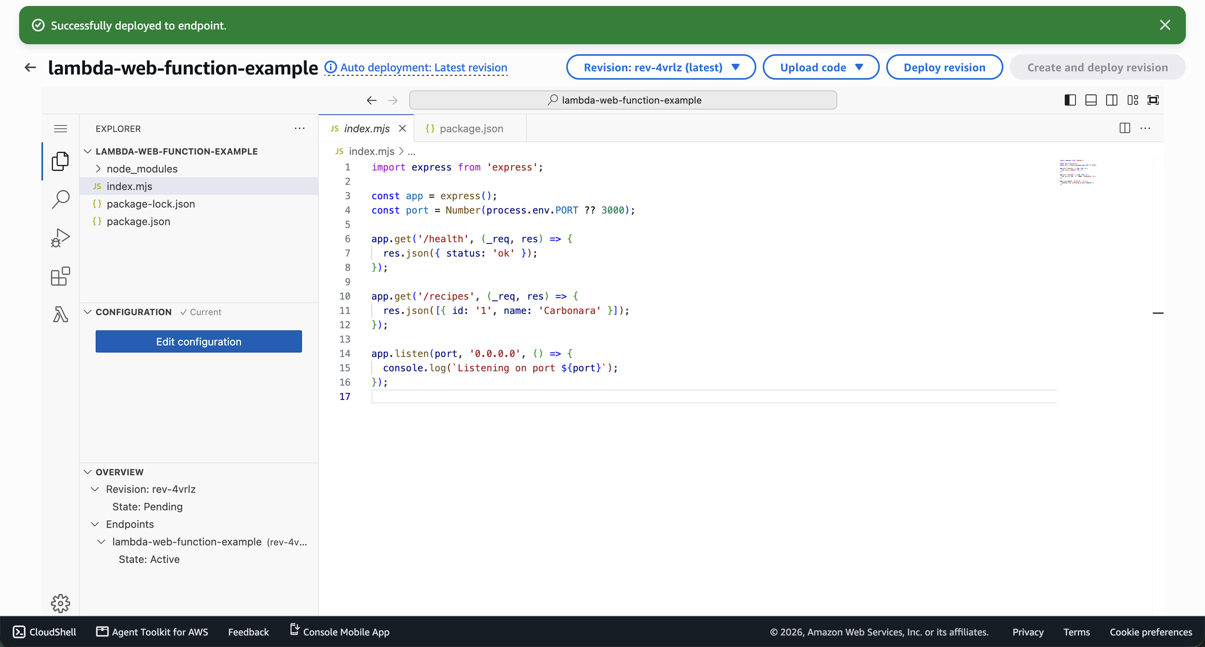The image size is (1205, 647).
Task: Open editor more actions ellipsis
Action: click(1145, 128)
